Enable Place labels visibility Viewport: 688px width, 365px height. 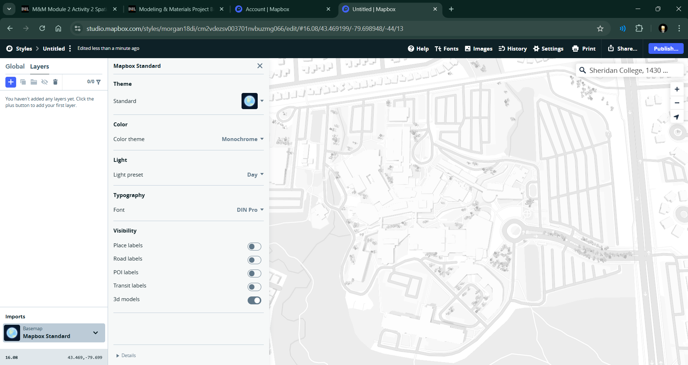click(x=254, y=247)
